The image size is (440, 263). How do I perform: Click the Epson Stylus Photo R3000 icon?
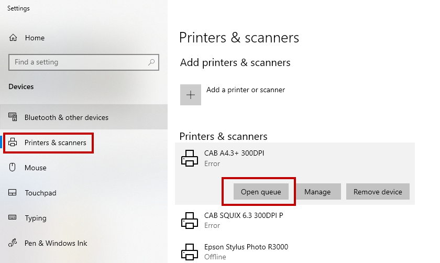click(190, 251)
